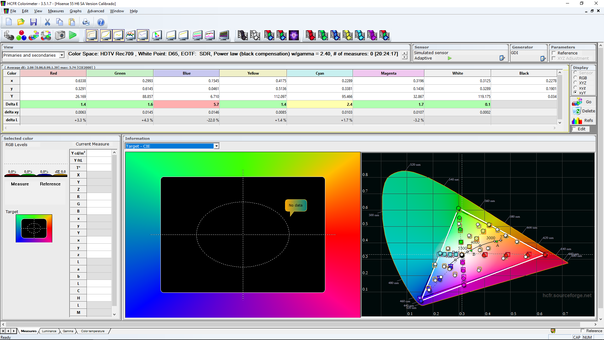
Task: Click the purple plasma pattern icon
Action: 294,35
